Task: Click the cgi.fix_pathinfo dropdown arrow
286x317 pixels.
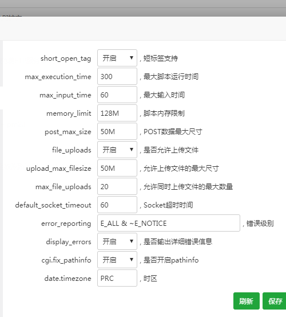Action: [x=132, y=260]
